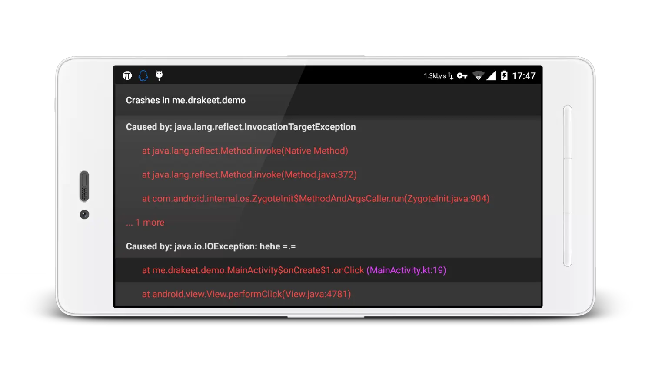The height and width of the screenshot is (374, 652).
Task: Tap the battery charging status icon
Action: (x=504, y=76)
